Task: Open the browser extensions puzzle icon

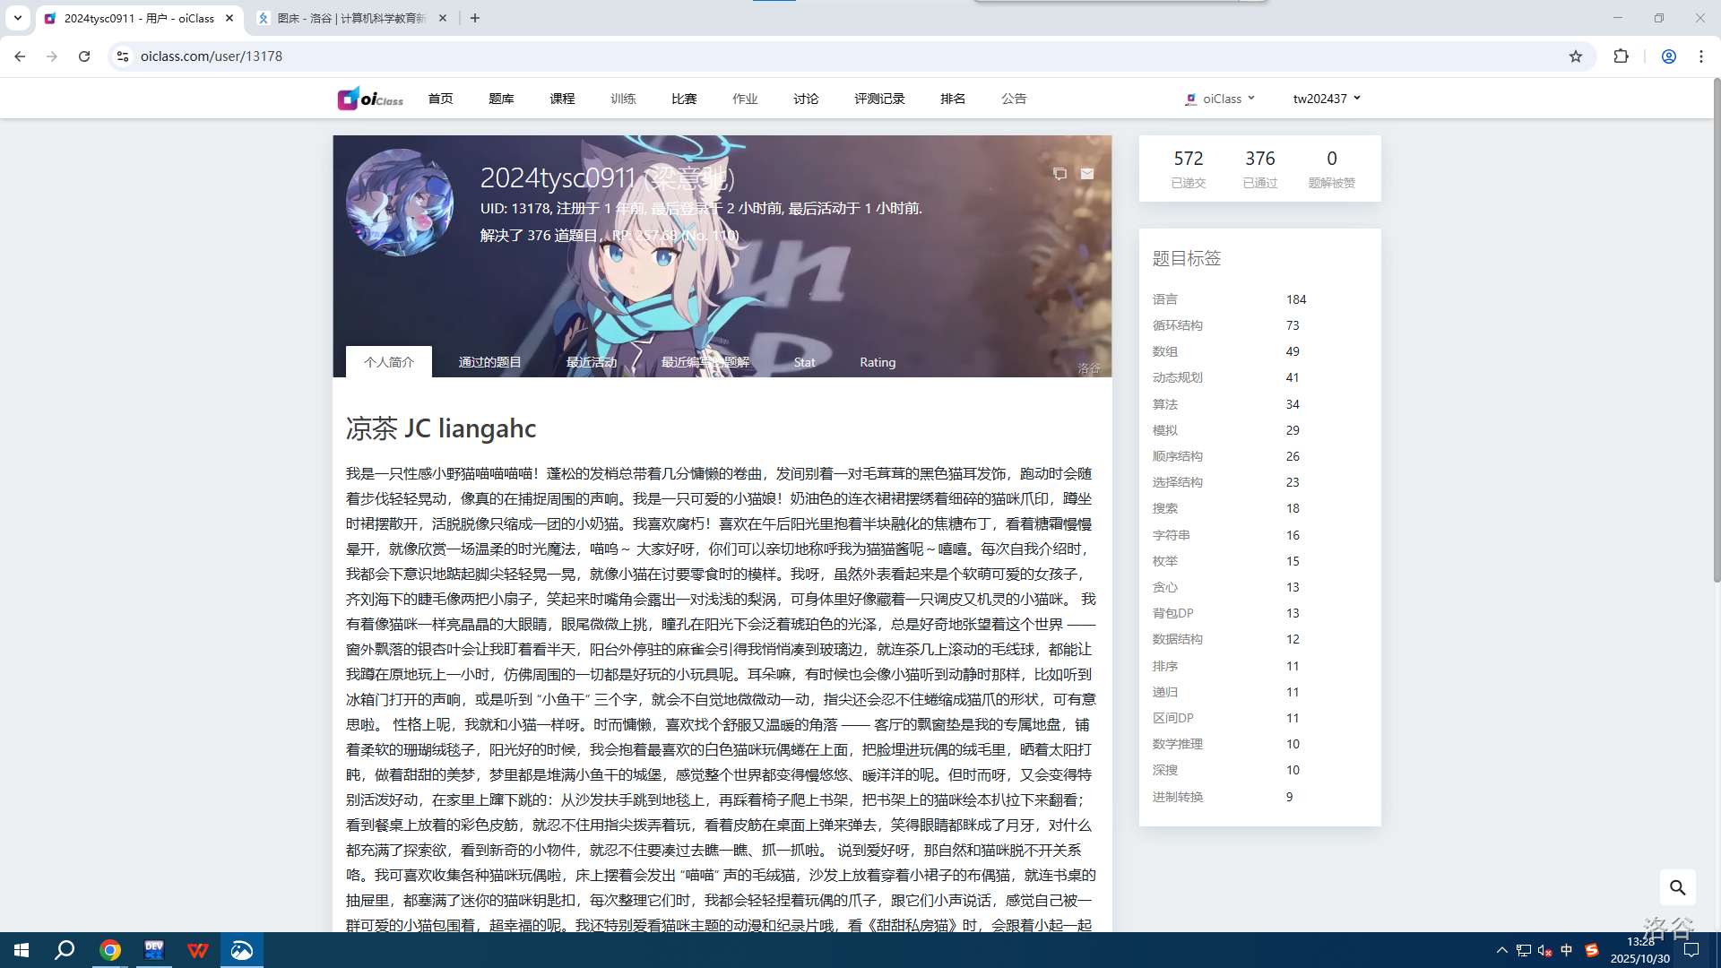Action: 1621,56
